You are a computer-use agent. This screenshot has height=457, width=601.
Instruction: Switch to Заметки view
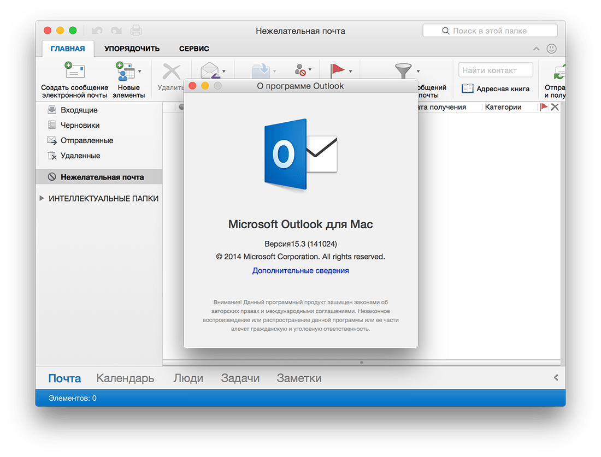299,378
